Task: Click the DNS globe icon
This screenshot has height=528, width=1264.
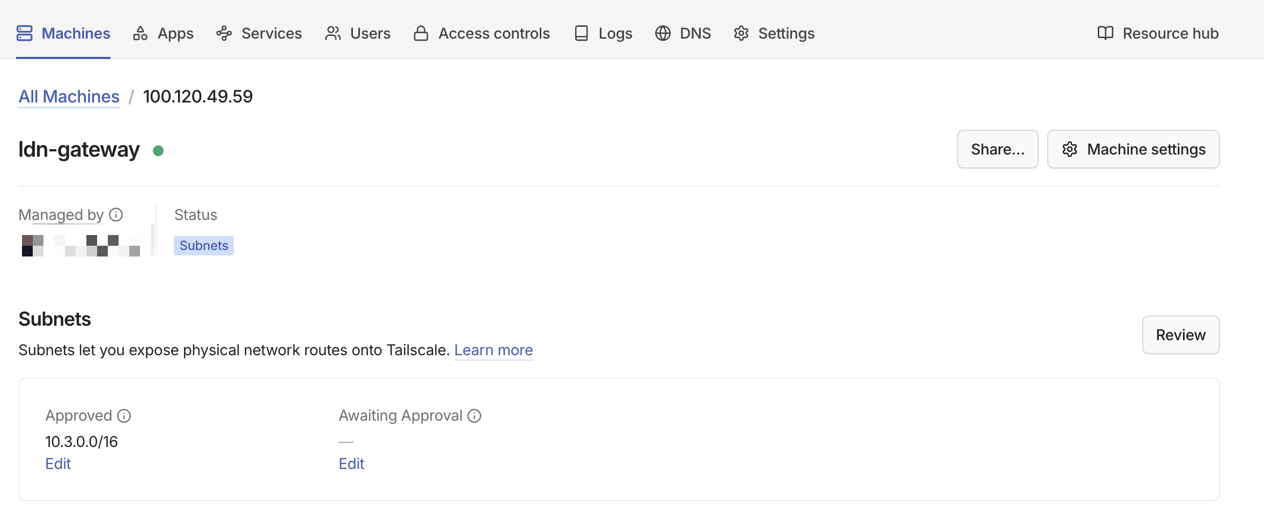Action: click(x=663, y=33)
